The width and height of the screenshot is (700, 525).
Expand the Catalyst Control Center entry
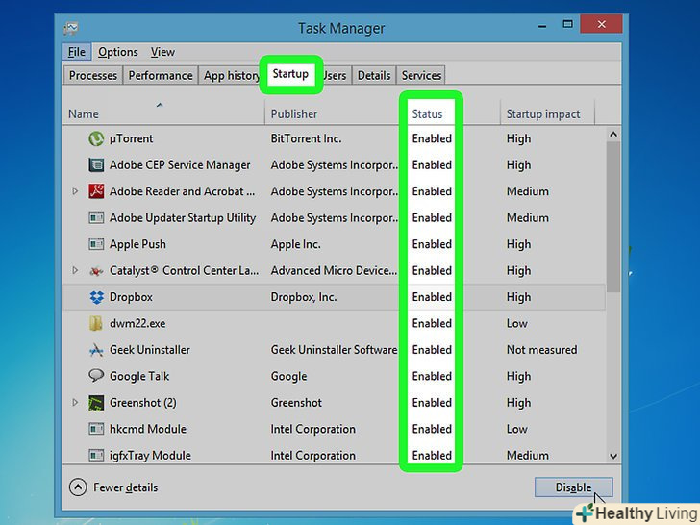tap(75, 271)
